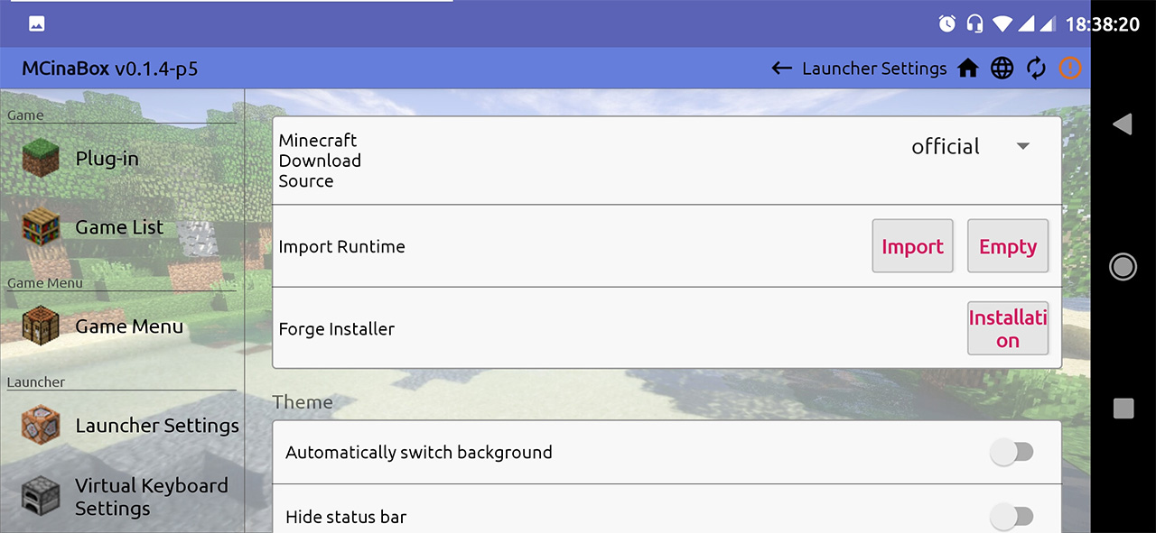
Task: Click the crafting table Game Menu icon
Action: click(41, 326)
